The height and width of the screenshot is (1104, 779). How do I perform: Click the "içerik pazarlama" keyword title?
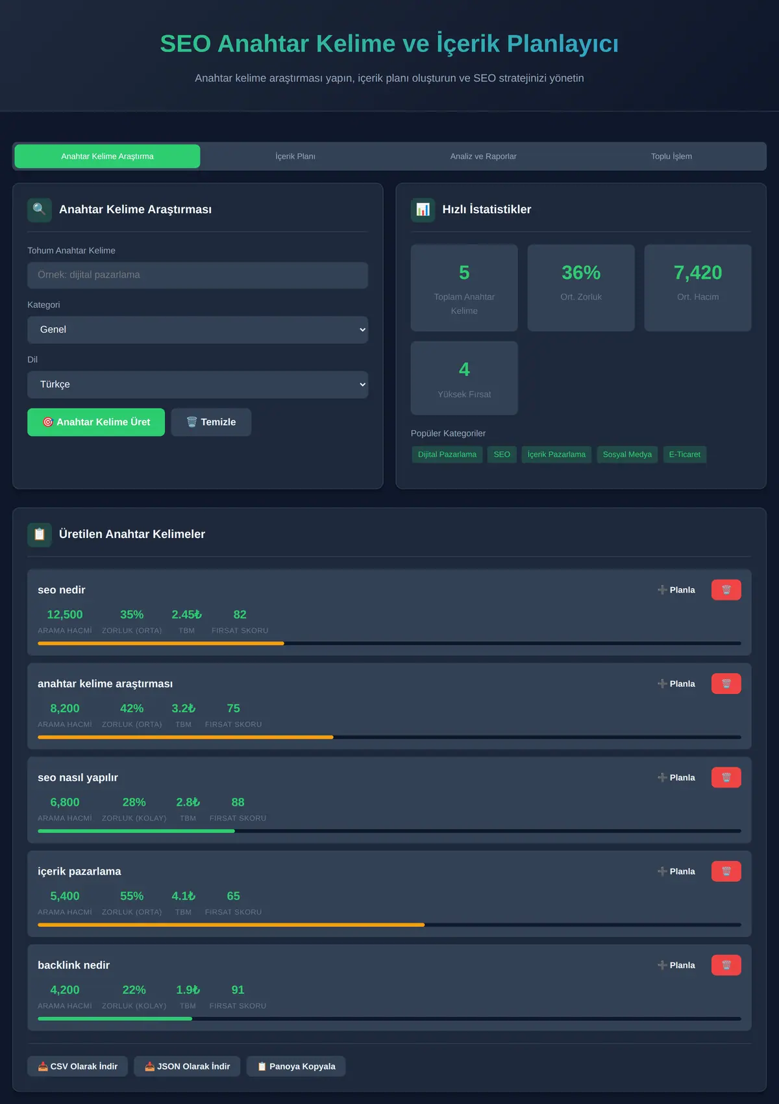pos(79,871)
